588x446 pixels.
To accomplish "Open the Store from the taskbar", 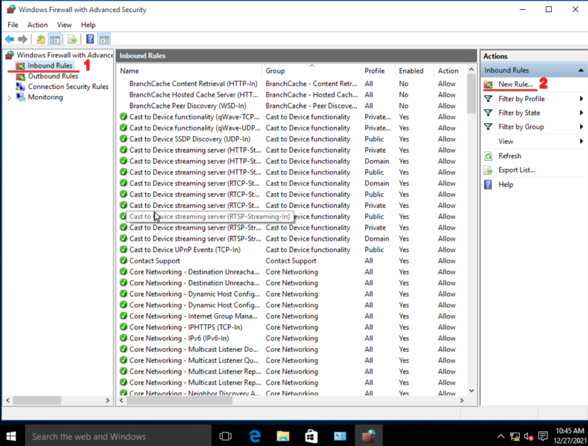I will pyautogui.click(x=311, y=436).
